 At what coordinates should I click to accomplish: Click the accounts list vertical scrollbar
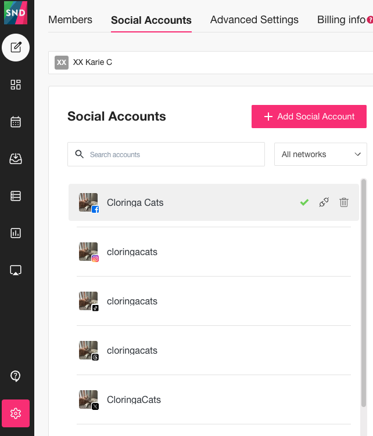(x=364, y=293)
